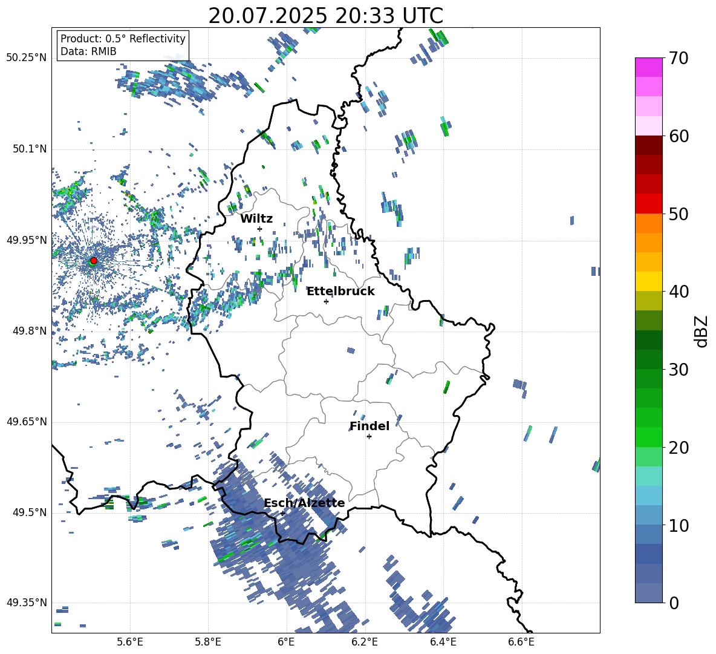Select the Ettelbruck label
This screenshot has height=654, width=716.
point(340,292)
